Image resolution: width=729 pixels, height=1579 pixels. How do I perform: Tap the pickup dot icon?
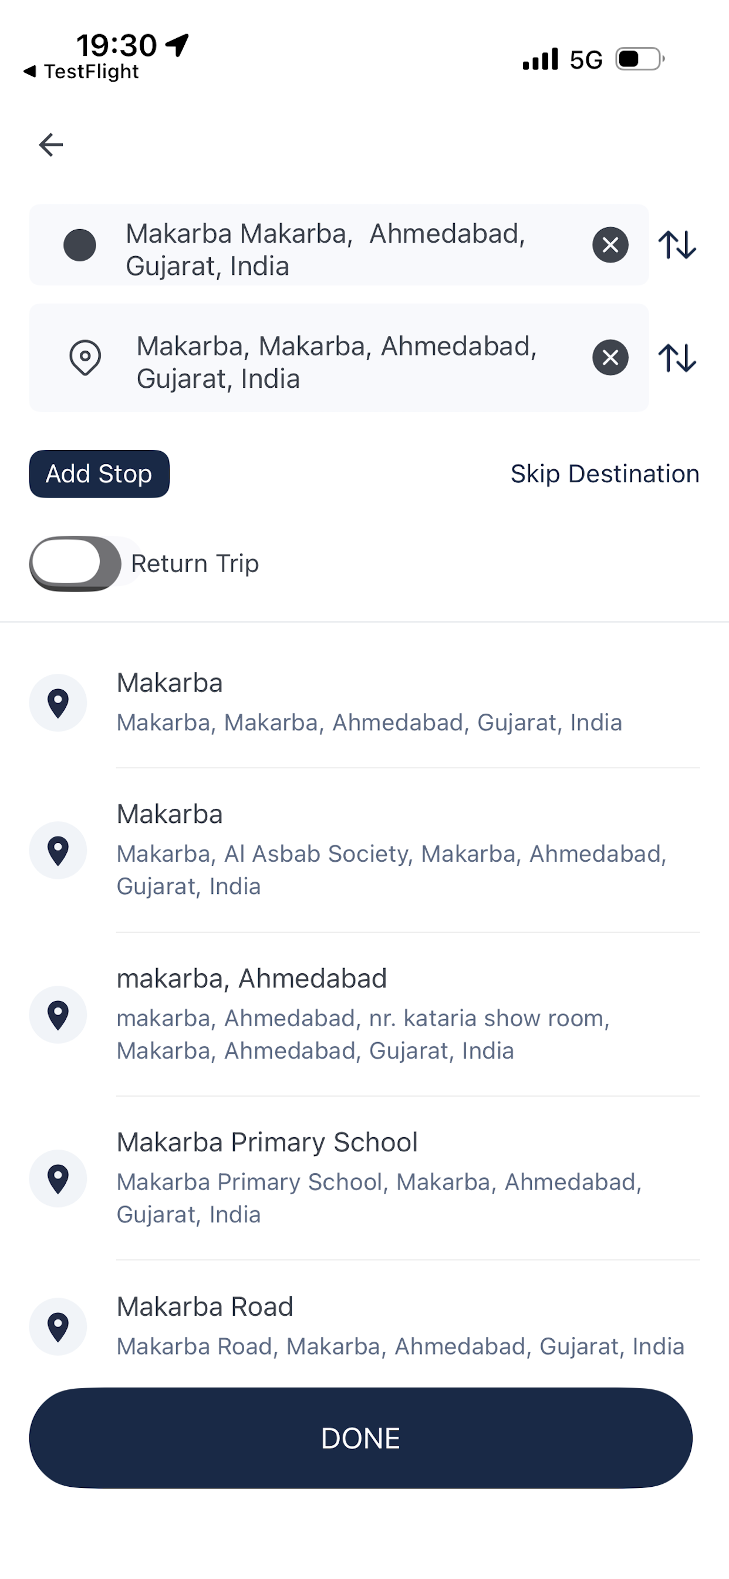coord(80,245)
